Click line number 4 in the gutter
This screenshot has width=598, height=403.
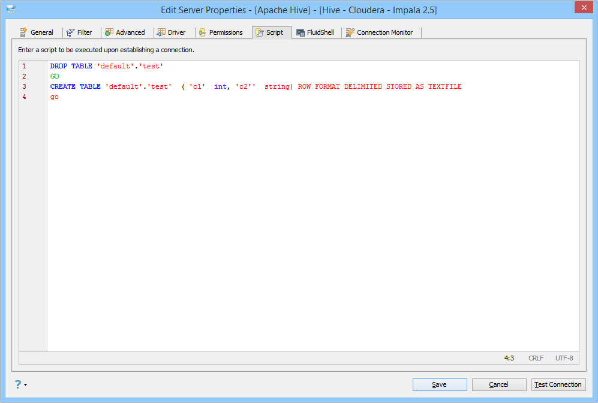click(x=24, y=97)
